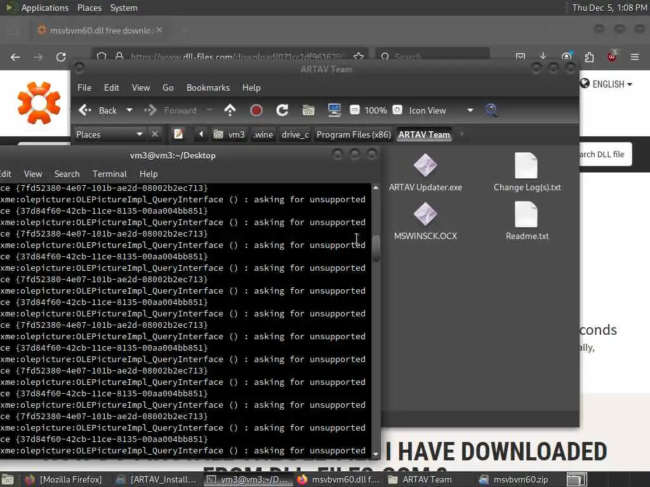
Task: Toggle text location edit icon
Action: click(x=178, y=134)
